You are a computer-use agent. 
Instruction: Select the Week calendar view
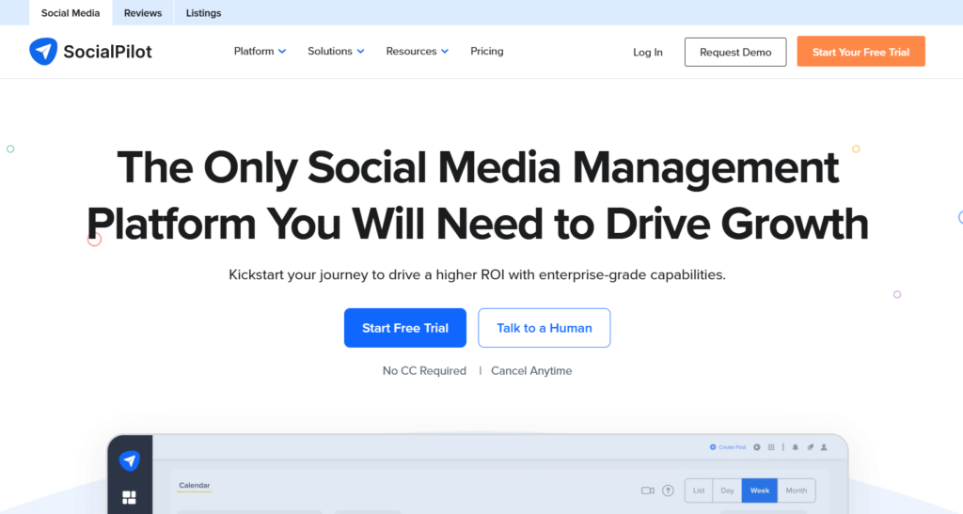(x=760, y=491)
